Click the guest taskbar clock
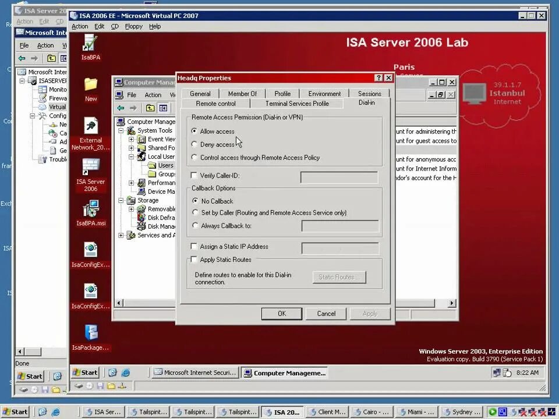559x419 pixels. [x=528, y=372]
